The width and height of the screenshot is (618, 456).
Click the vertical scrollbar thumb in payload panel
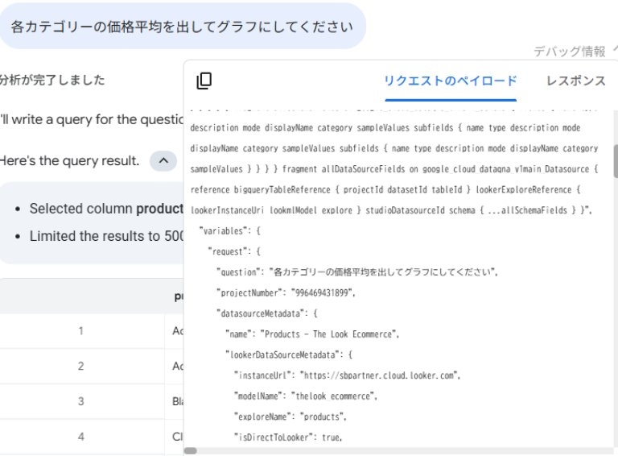(615, 161)
